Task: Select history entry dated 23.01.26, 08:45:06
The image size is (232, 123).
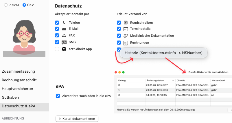Action: (174, 90)
